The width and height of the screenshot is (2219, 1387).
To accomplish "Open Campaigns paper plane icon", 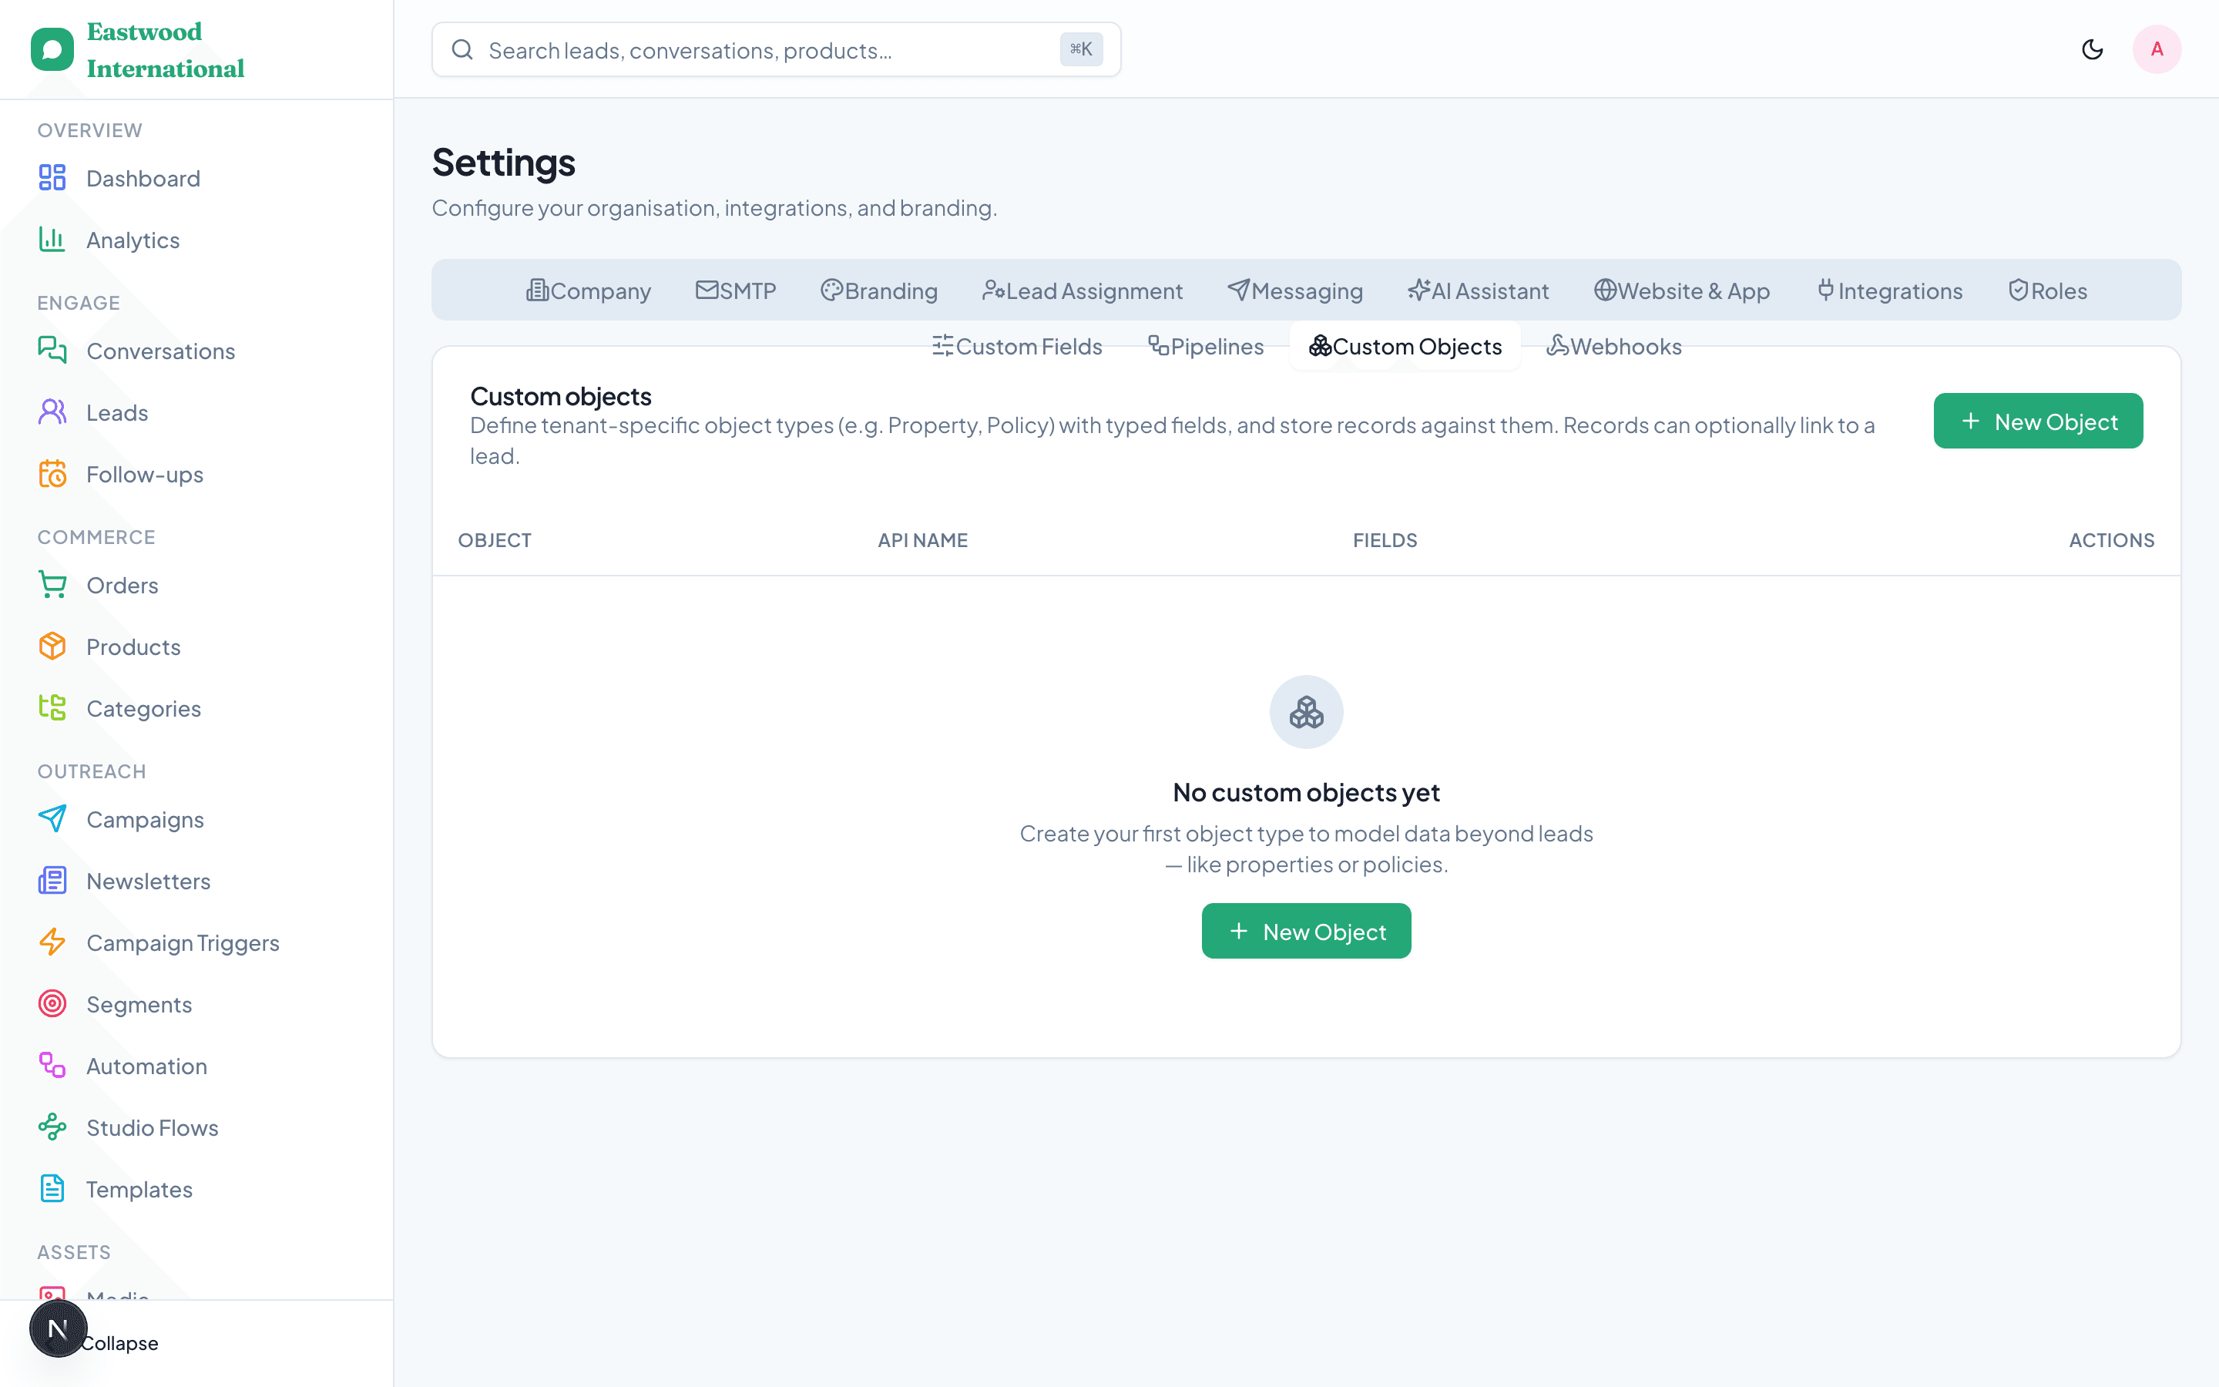I will click(52, 819).
